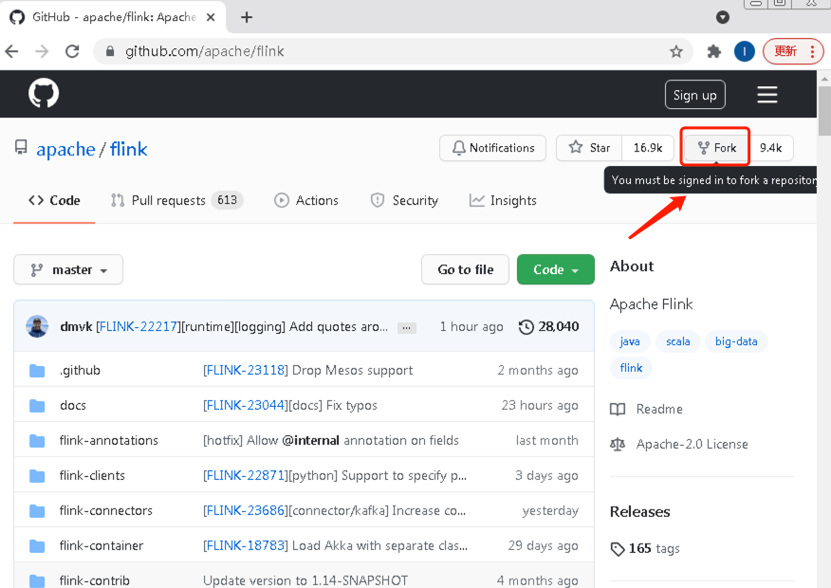Open the 28,040 commits history
Image resolution: width=831 pixels, height=588 pixels.
click(548, 326)
